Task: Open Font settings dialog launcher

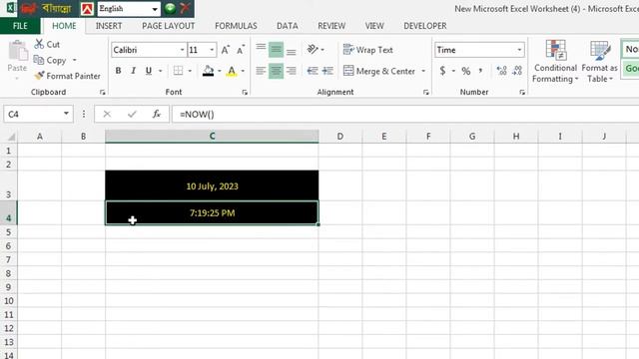Action: click(245, 93)
